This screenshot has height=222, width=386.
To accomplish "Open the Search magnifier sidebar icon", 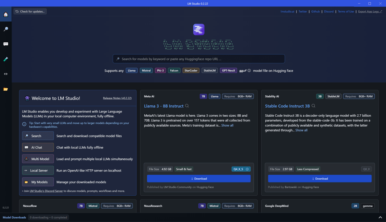I will click(5, 29).
